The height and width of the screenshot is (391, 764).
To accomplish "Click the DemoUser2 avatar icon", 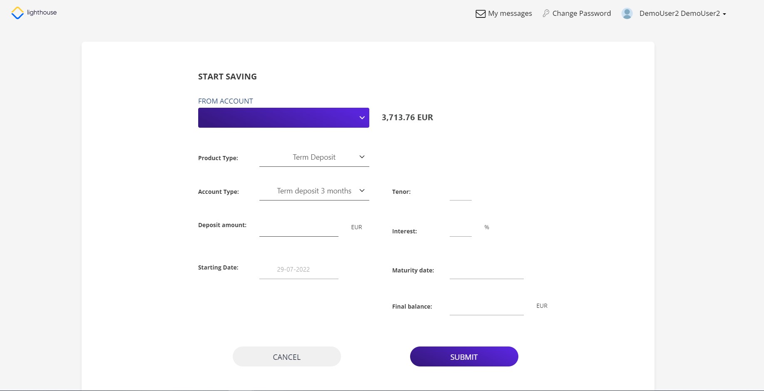I will click(627, 13).
